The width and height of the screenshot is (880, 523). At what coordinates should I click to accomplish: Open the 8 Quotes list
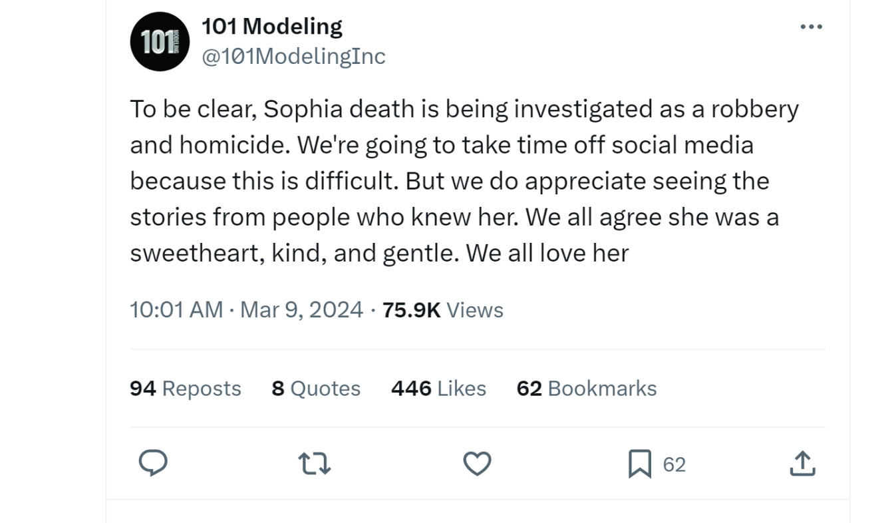(316, 388)
